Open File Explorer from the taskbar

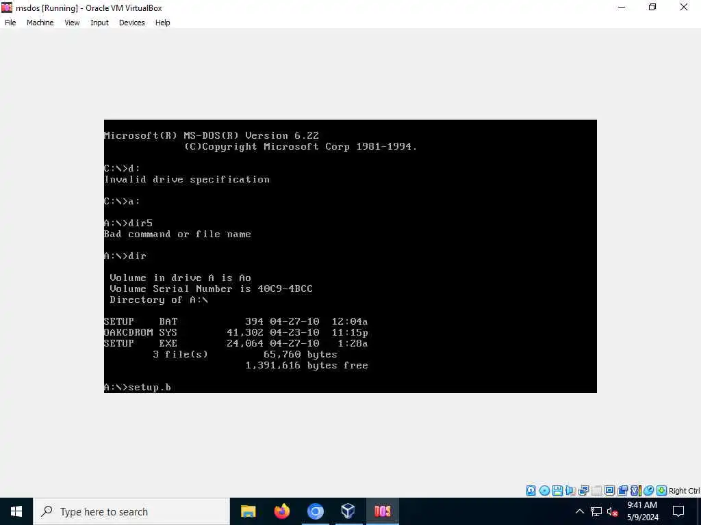click(x=248, y=511)
